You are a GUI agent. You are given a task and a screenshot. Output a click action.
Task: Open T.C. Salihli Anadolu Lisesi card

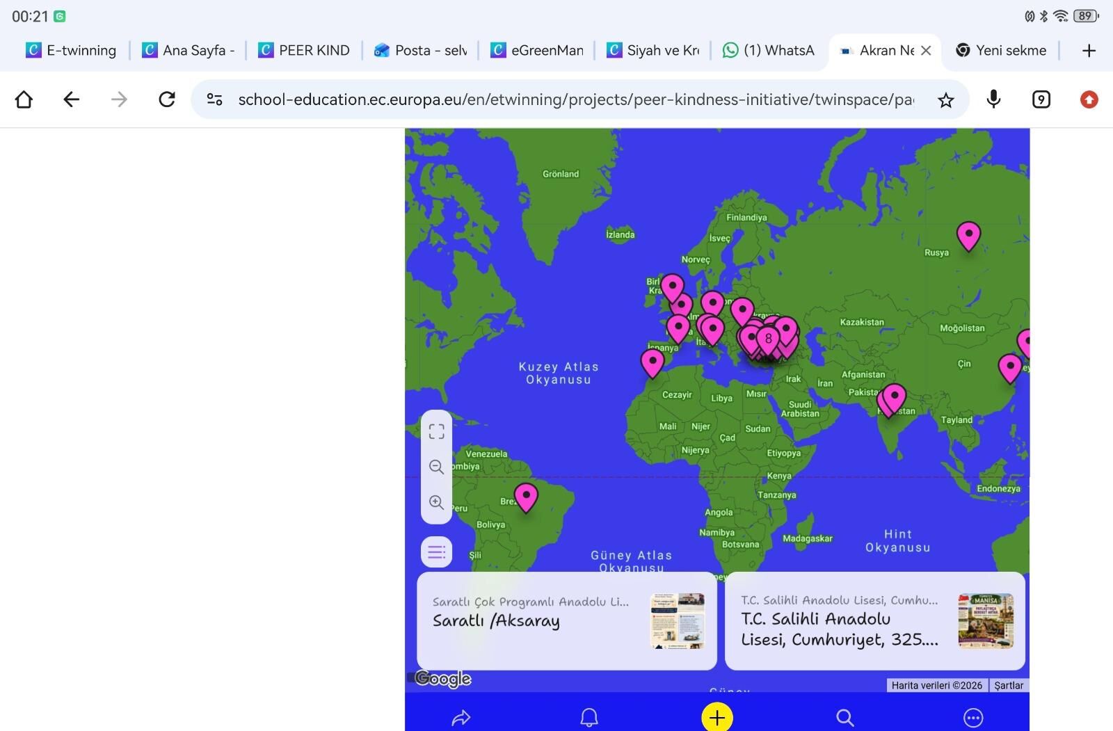(875, 621)
